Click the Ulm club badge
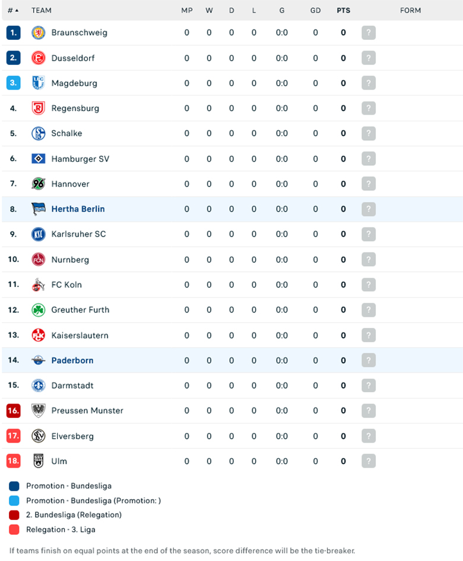The height and width of the screenshot is (561, 463). 38,461
